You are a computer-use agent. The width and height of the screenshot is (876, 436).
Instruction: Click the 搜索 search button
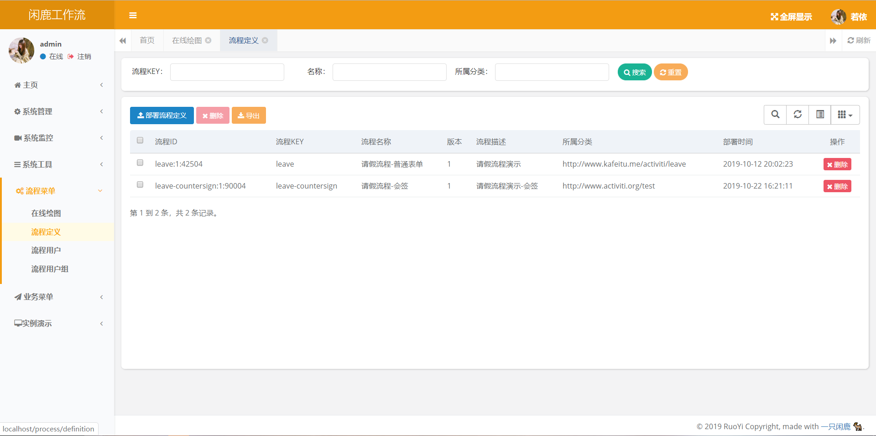pos(635,72)
